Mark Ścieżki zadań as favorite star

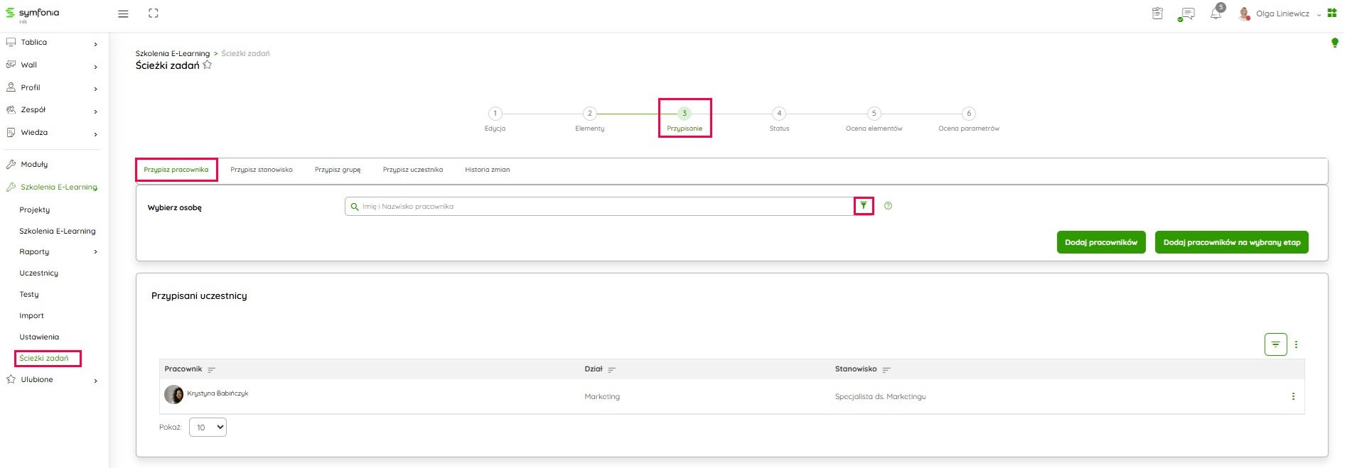click(208, 65)
